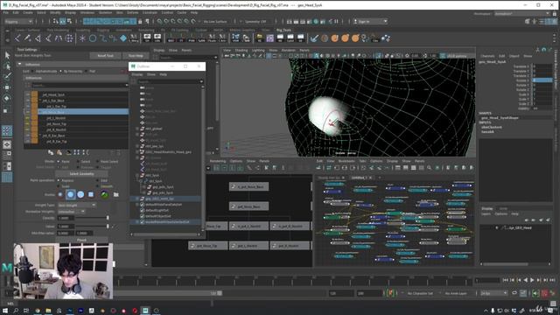The height and width of the screenshot is (315, 560).
Task: Open the viewport Shading menu
Action: (241, 51)
